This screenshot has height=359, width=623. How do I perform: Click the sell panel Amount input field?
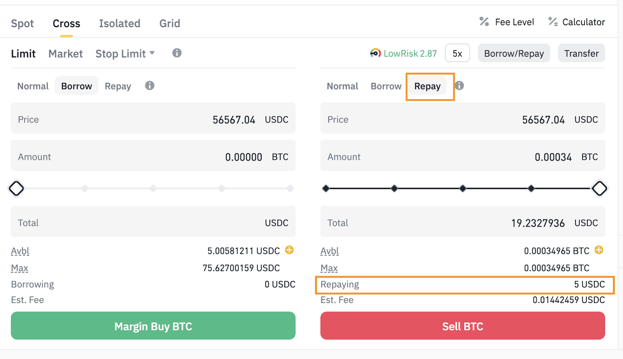pyautogui.click(x=462, y=157)
